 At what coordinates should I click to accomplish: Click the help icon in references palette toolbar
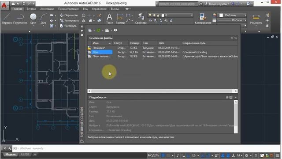115,30
